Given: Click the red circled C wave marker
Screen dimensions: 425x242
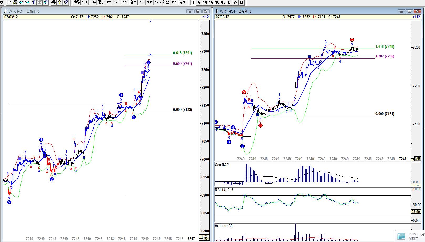Looking at the screenshot, I should pyautogui.click(x=352, y=40).
